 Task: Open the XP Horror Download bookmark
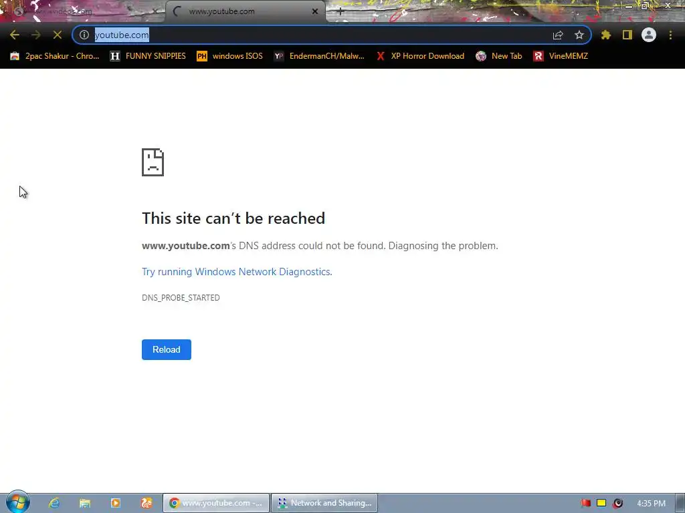tap(420, 56)
